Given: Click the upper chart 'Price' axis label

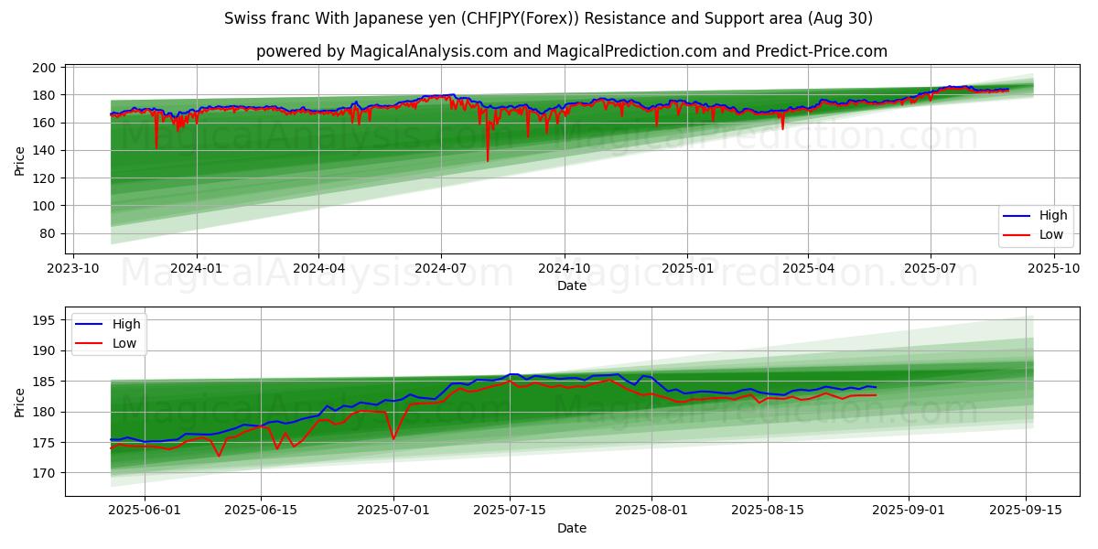Looking at the screenshot, I should [x=20, y=160].
